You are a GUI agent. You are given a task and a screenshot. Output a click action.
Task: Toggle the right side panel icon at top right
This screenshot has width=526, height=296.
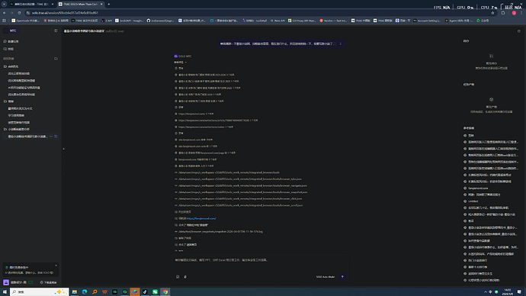518,31
